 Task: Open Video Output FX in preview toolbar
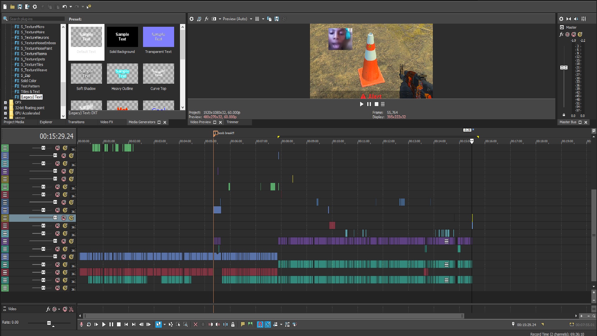click(206, 19)
